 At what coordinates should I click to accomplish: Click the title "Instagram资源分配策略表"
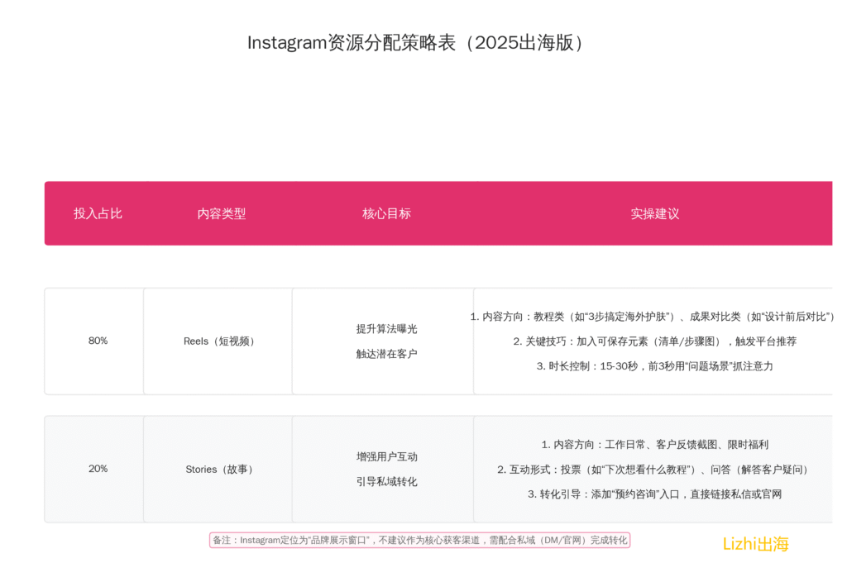[x=418, y=43]
